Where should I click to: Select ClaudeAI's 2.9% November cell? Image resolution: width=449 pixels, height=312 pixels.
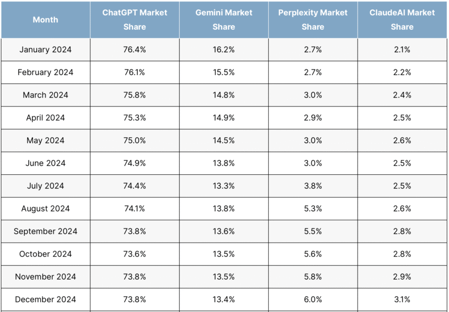pyautogui.click(x=402, y=277)
